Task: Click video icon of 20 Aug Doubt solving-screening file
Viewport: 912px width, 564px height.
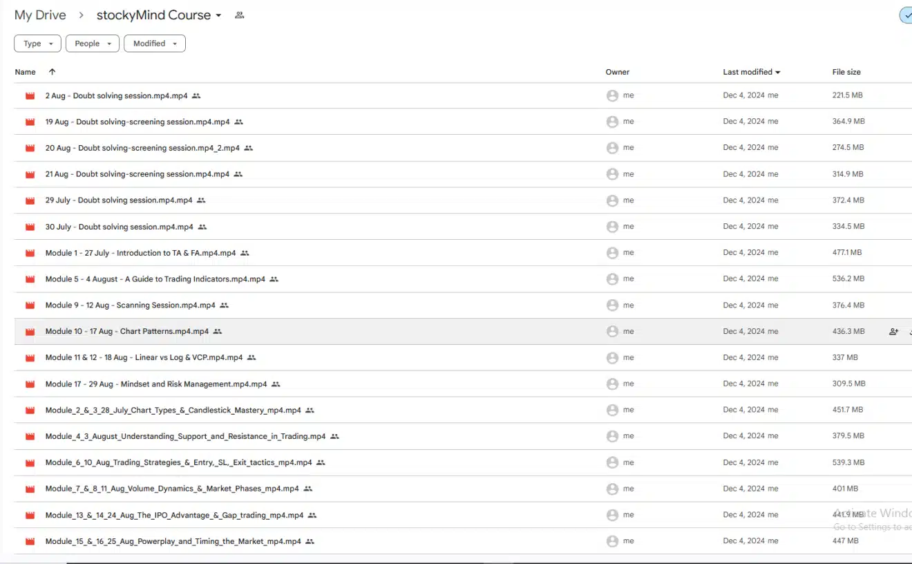Action: coord(30,149)
